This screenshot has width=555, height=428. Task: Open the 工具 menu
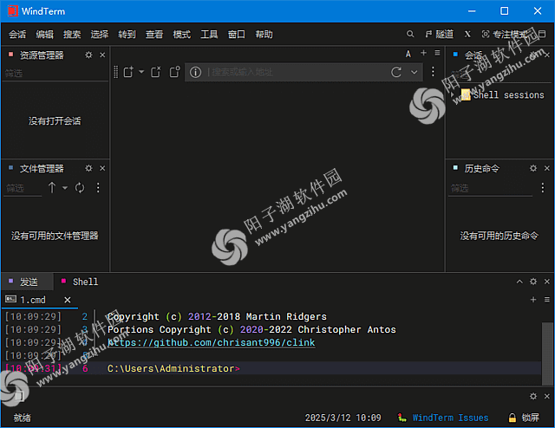click(x=209, y=35)
